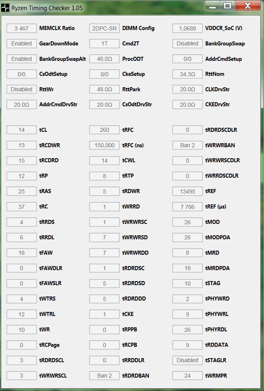Select the tREF value 13495 field
The image size is (264, 391).
(187, 191)
